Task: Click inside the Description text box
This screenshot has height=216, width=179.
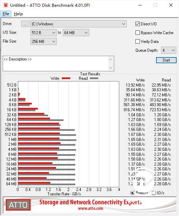Action: coord(56,64)
